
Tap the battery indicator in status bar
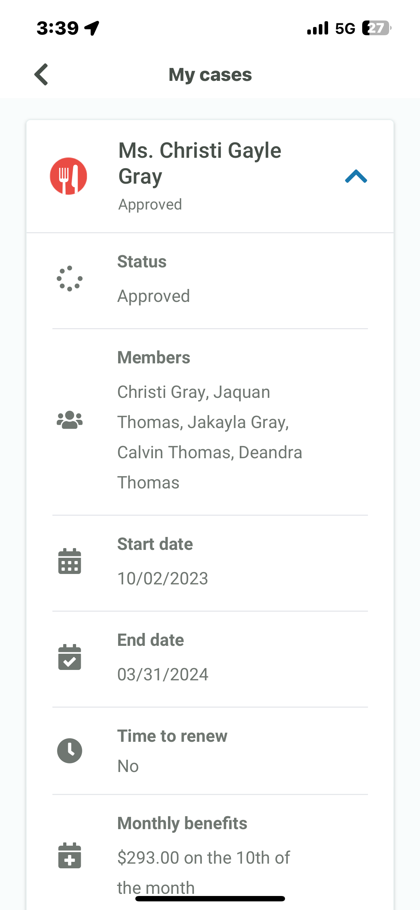(377, 28)
